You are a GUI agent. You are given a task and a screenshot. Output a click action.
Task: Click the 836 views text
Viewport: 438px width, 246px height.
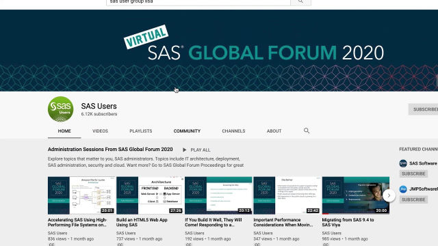click(x=57, y=238)
